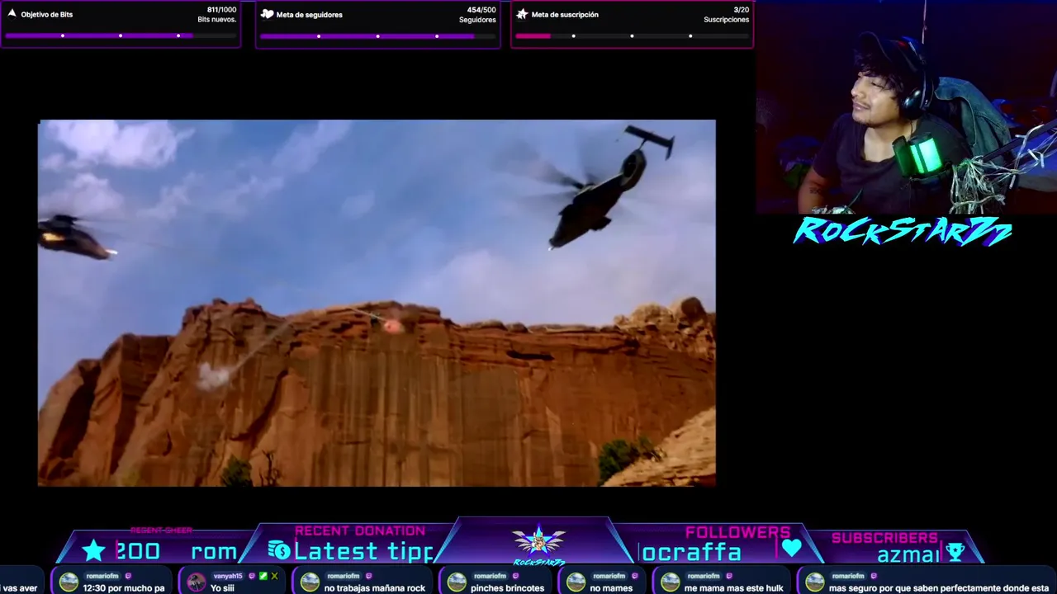Click the latest follower name 'ocraffa'
The height and width of the screenshot is (594, 1057).
[x=691, y=552]
